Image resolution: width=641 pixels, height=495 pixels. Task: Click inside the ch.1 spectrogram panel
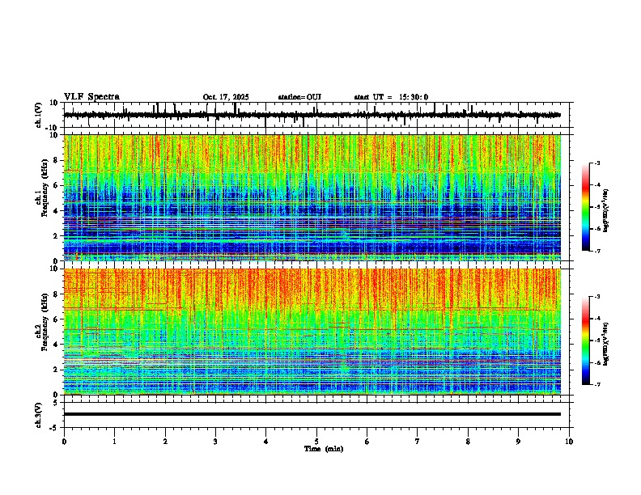[312, 197]
